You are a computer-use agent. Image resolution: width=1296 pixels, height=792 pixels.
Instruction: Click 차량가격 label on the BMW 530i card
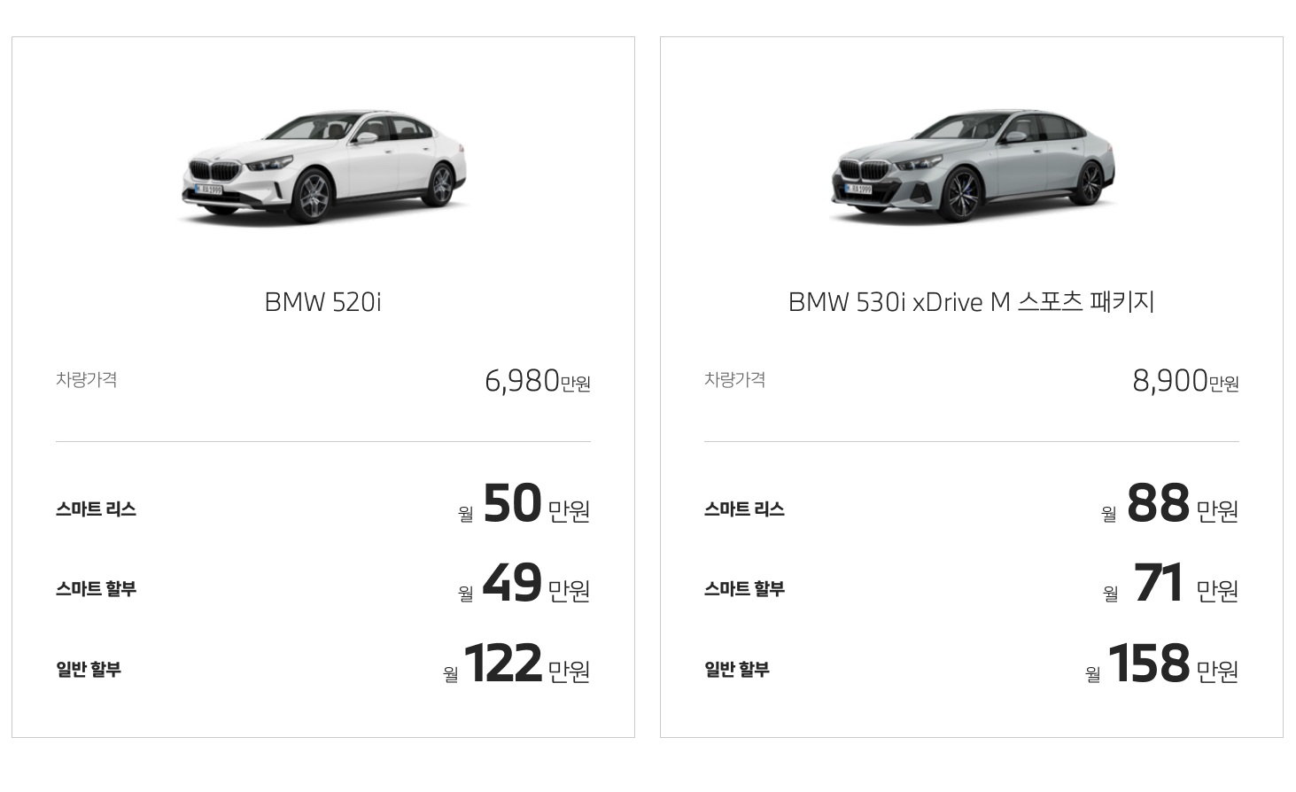point(735,380)
